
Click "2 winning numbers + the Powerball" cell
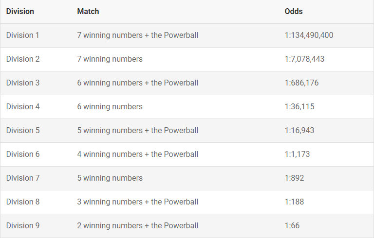137,225
